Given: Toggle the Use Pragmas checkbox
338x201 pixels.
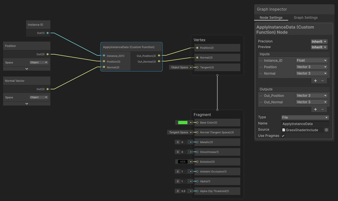Looking at the screenshot, I should [x=283, y=135].
